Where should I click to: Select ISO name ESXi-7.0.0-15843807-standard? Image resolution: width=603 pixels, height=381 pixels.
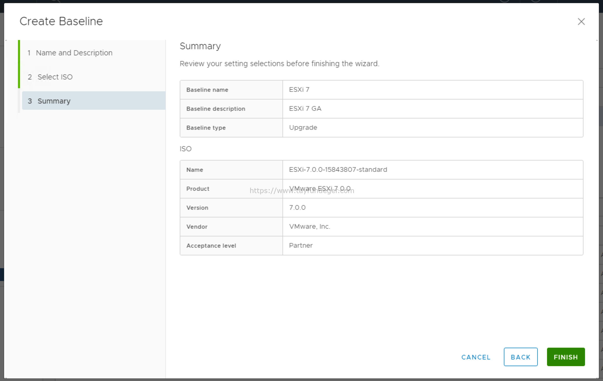click(x=338, y=170)
